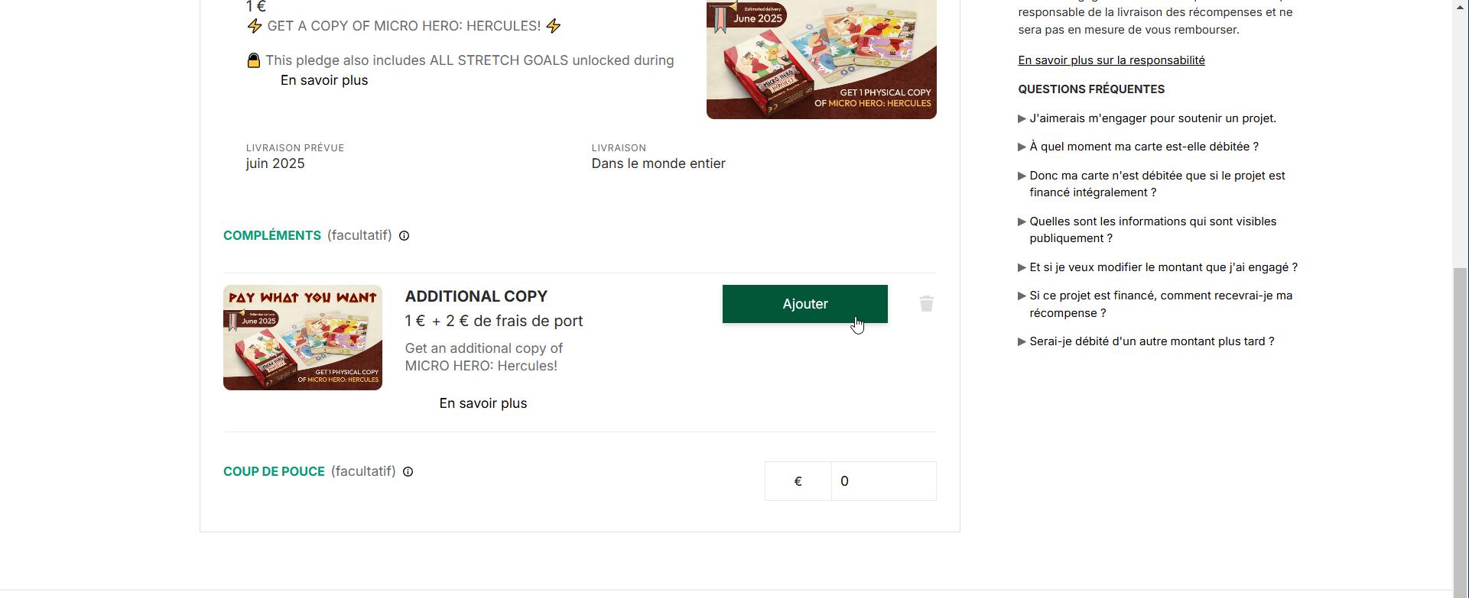Viewport: 1469px width, 598px height.
Task: Open the info icon next to Compléments
Action: tap(405, 236)
